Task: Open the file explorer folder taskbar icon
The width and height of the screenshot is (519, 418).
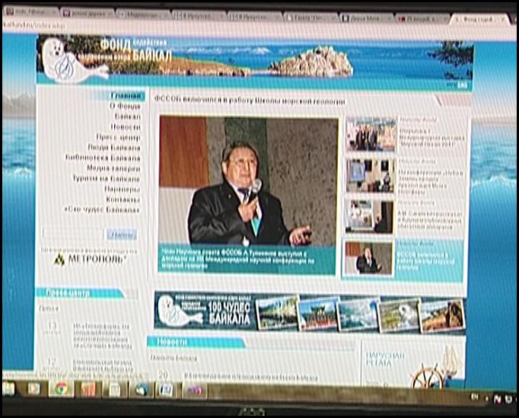Action: pos(8,388)
